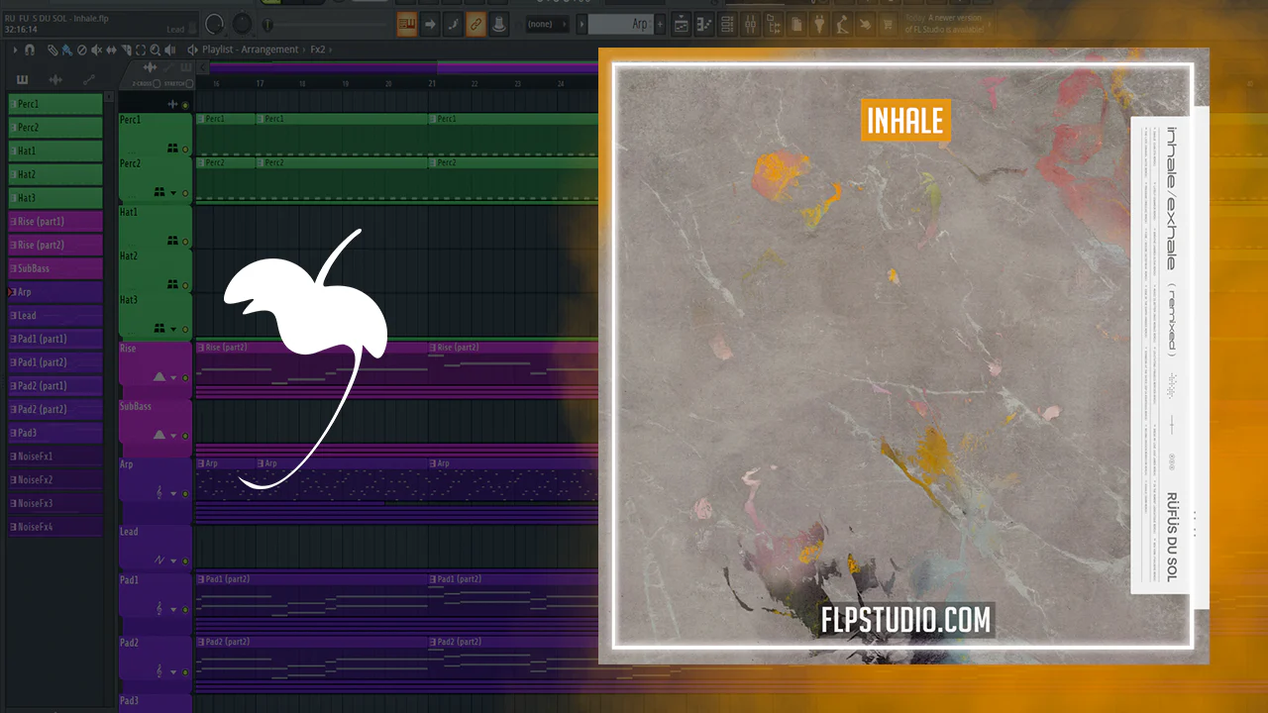The image size is (1268, 713).
Task: Select Hat3 in the pattern picker list
Action: [55, 198]
